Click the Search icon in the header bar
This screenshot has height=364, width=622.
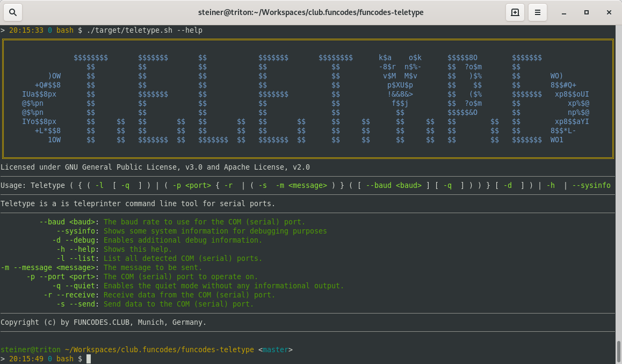12,12
